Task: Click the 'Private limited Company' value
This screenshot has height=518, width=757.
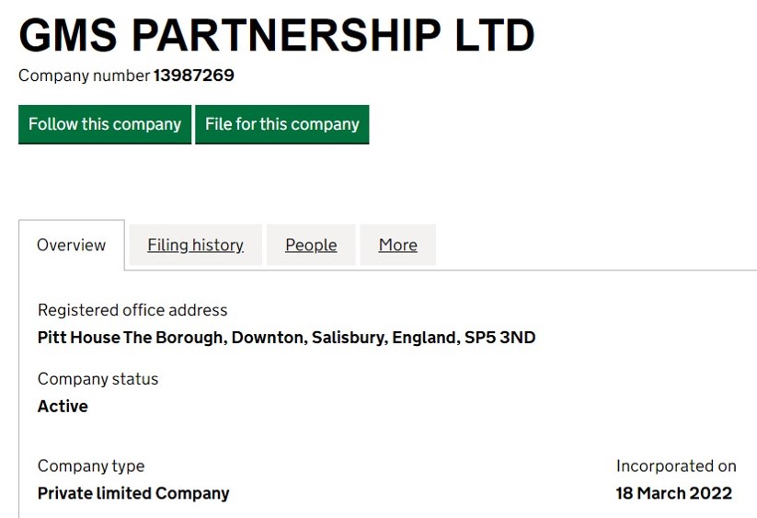Action: pyautogui.click(x=133, y=493)
